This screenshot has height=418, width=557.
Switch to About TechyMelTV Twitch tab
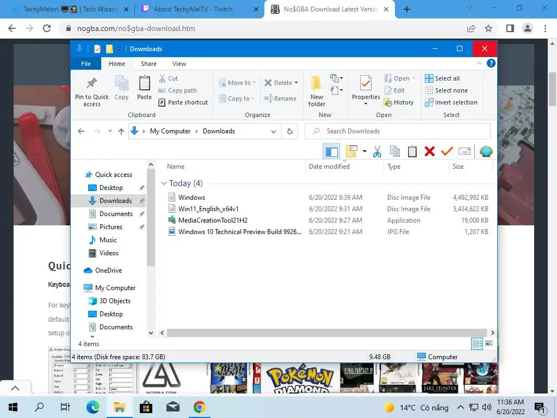199,9
